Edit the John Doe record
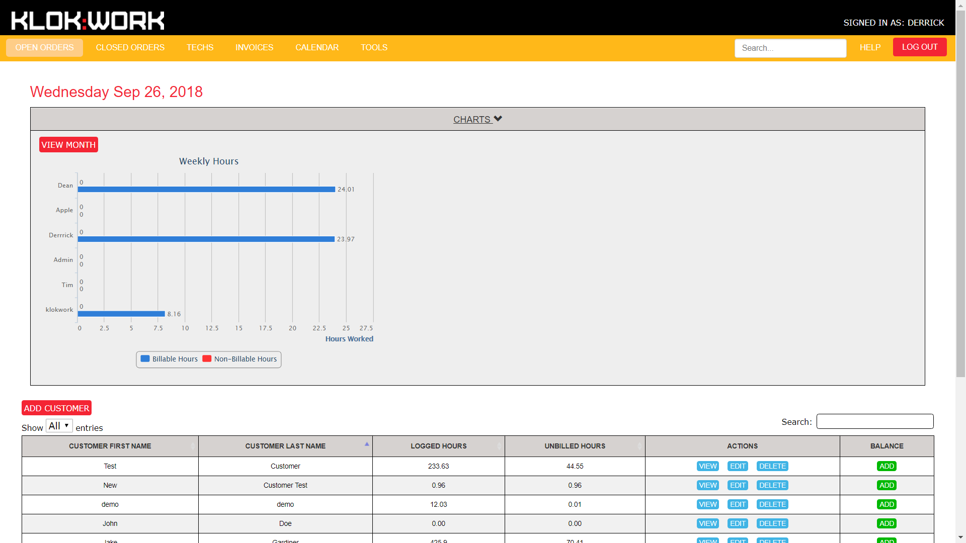This screenshot has height=543, width=966. pos(738,523)
